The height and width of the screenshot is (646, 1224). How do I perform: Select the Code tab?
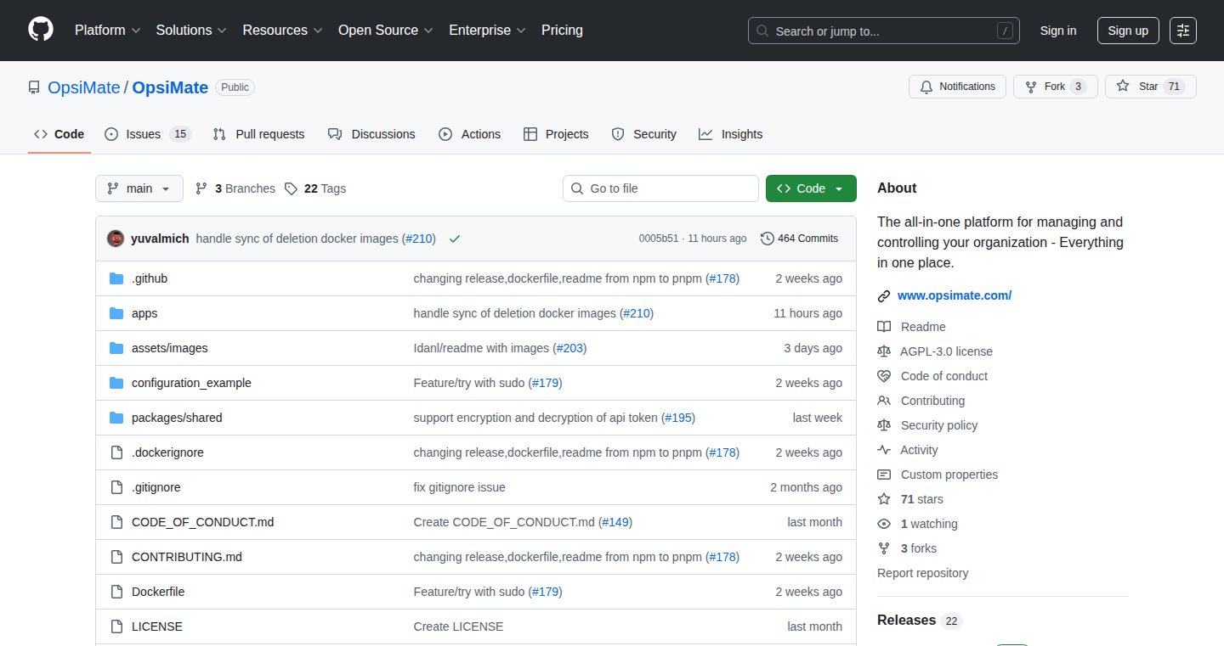[x=59, y=134]
